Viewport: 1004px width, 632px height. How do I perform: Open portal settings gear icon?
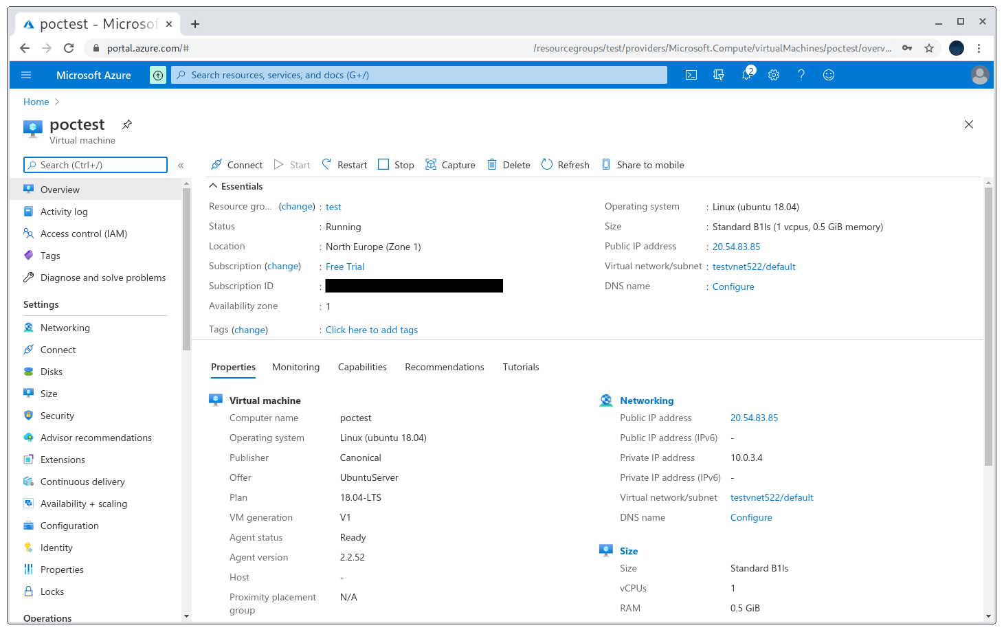coord(774,75)
